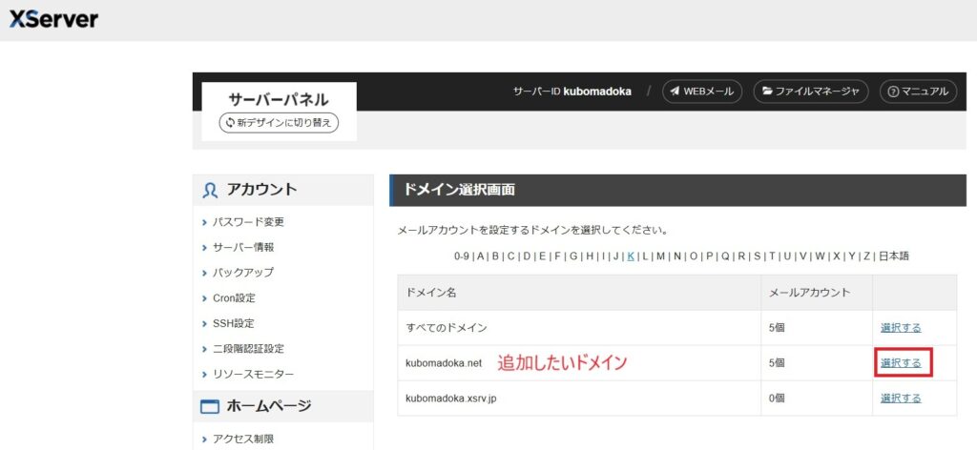This screenshot has height=450, width=977.
Task: Filter domains by 0-9
Action: click(x=461, y=256)
